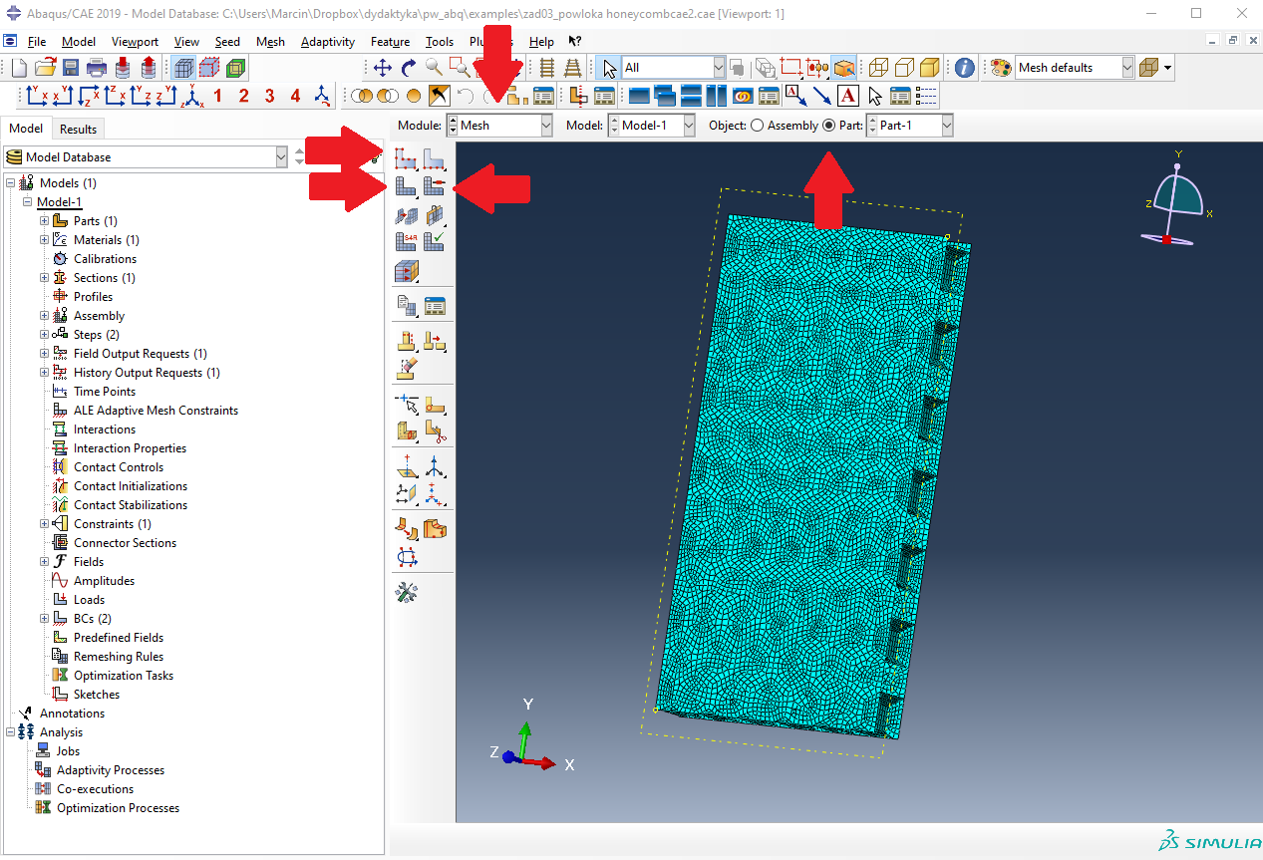Select Jobs in the Analysis tree
This screenshot has height=860, width=1263.
point(68,751)
